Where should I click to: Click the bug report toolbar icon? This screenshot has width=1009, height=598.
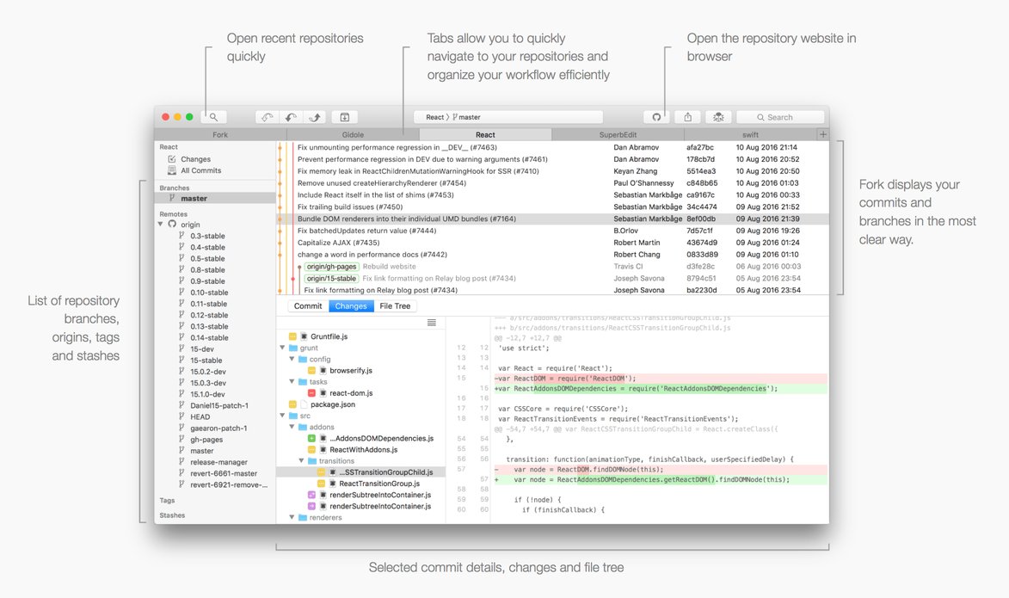point(718,117)
